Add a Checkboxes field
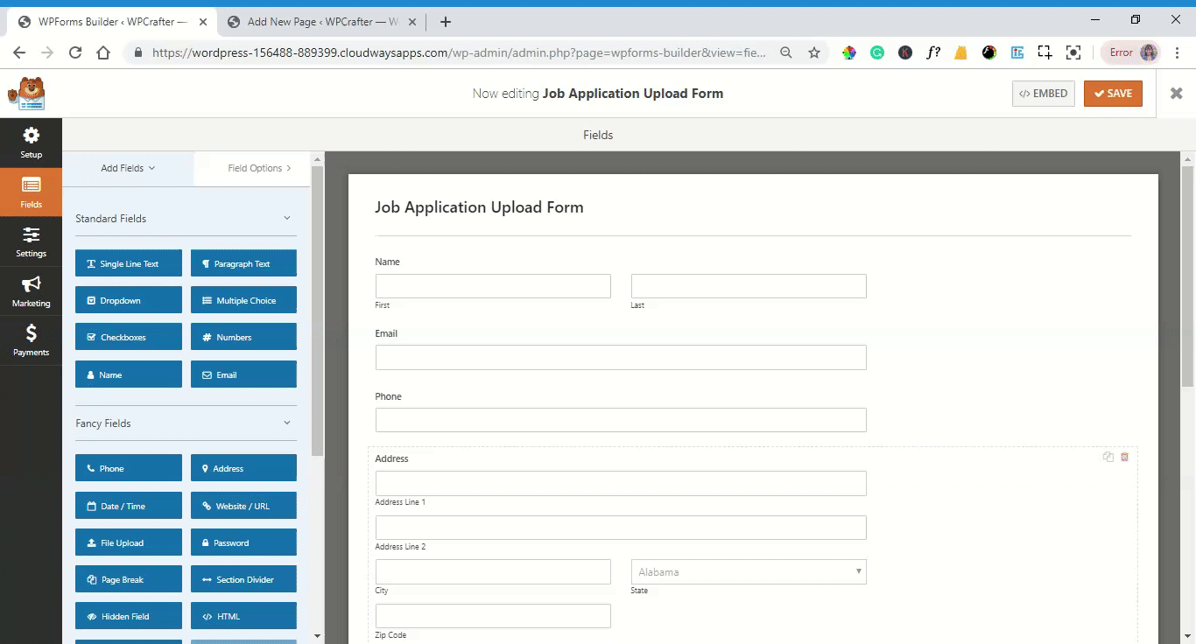Screen dimensions: 1196x644 [129, 337]
